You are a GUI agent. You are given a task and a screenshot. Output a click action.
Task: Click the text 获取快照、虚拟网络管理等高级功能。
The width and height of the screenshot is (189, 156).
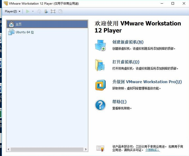point(136,88)
